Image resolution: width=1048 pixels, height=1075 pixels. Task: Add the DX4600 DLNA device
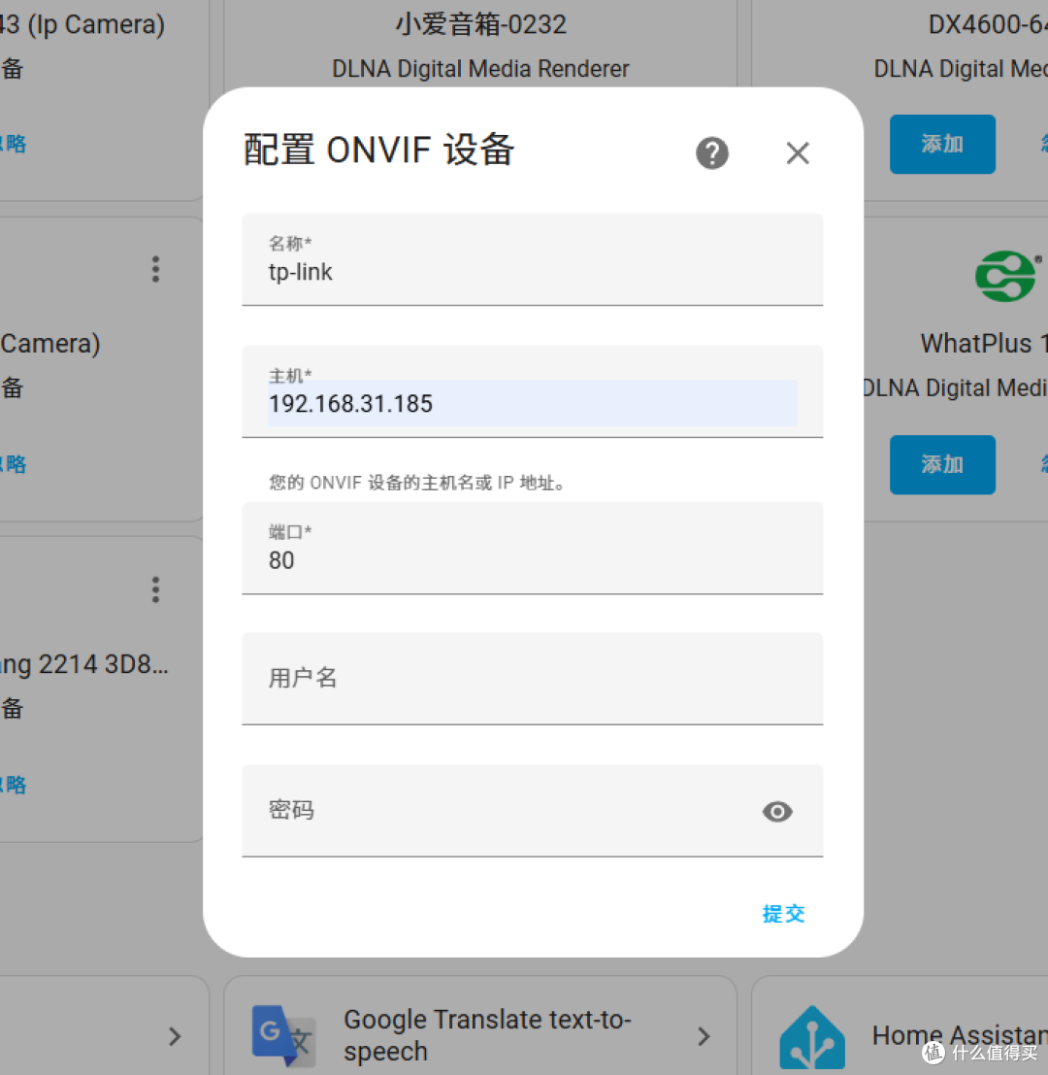(x=942, y=144)
